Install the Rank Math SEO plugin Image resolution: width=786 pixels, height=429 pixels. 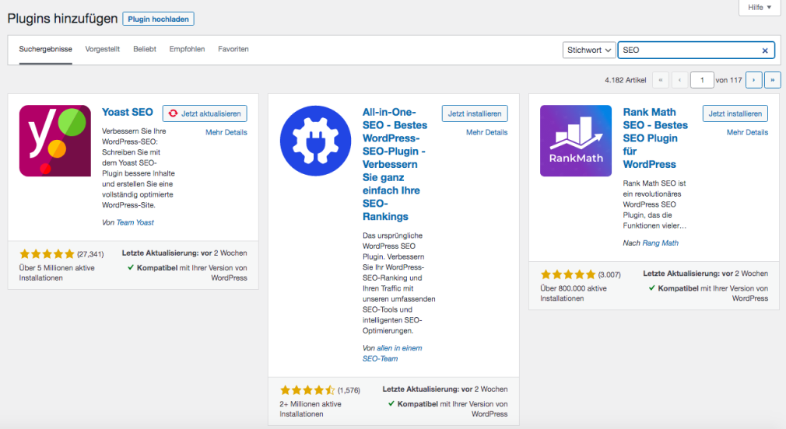click(x=735, y=113)
